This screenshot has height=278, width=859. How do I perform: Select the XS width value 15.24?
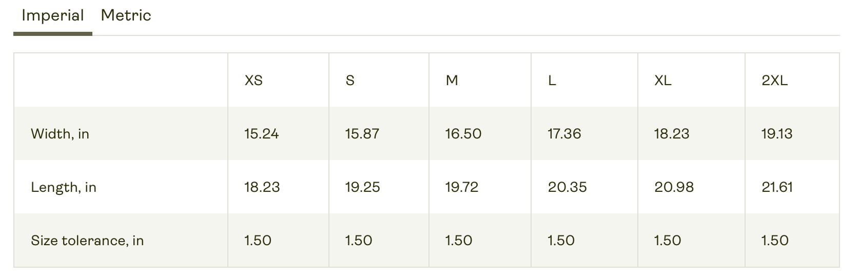pyautogui.click(x=262, y=134)
